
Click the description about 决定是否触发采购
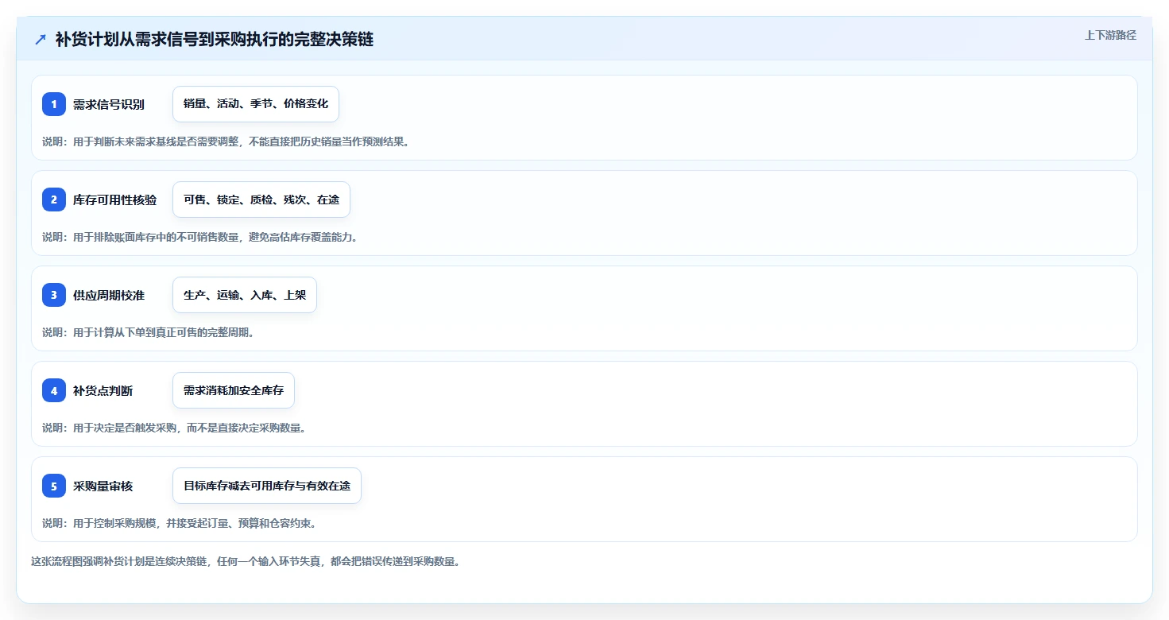174,428
